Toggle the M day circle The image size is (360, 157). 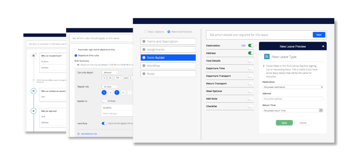coord(110,93)
